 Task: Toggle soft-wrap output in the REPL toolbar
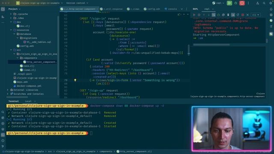(214, 15)
